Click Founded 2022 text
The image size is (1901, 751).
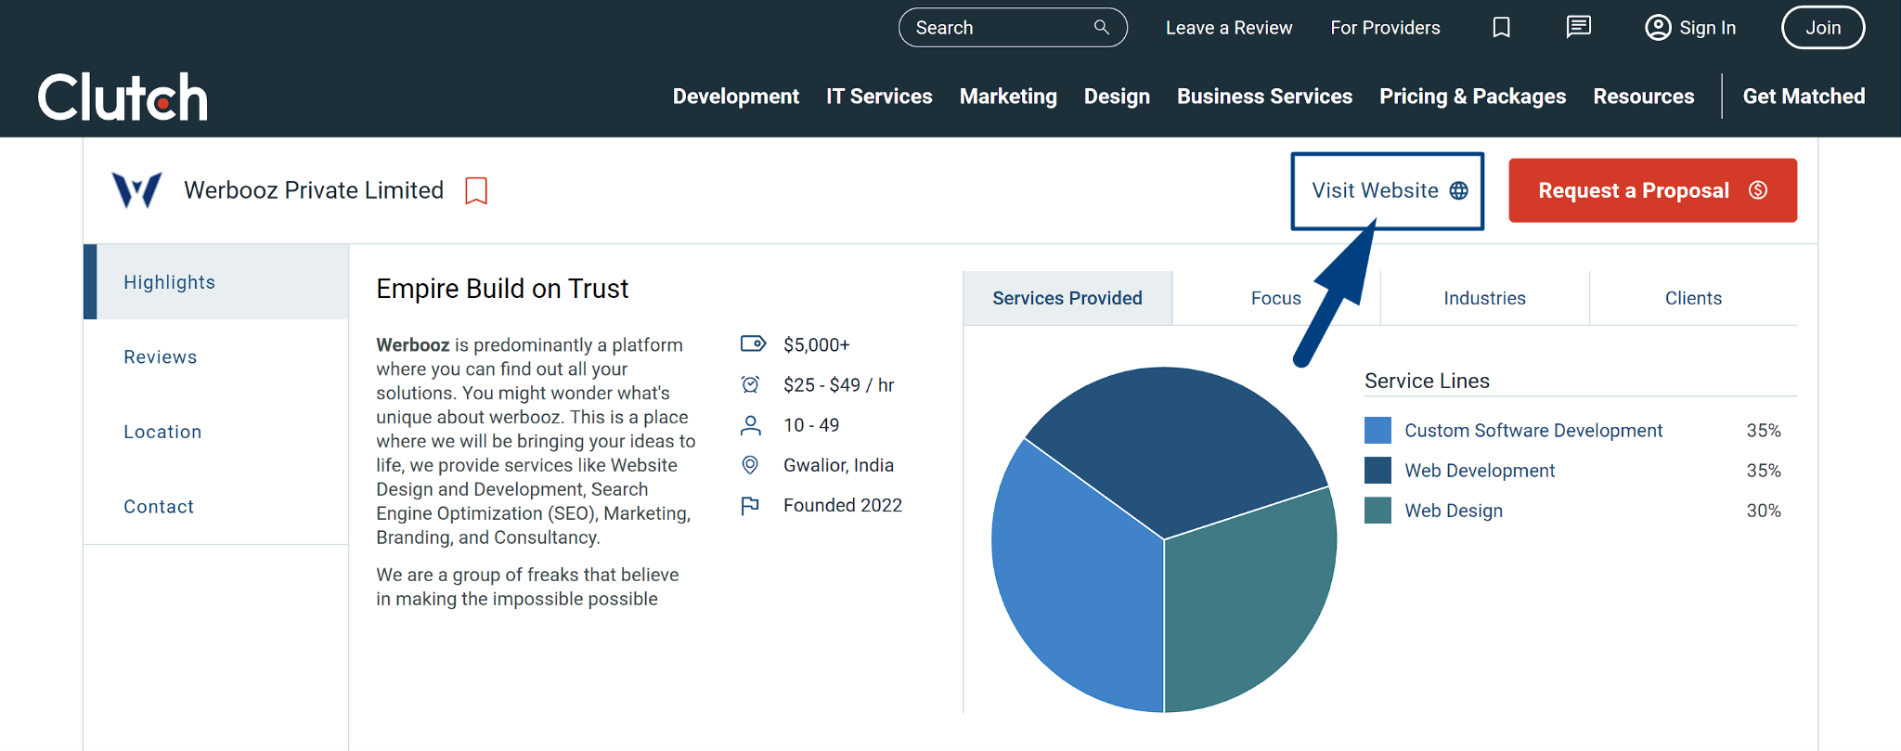coord(843,505)
